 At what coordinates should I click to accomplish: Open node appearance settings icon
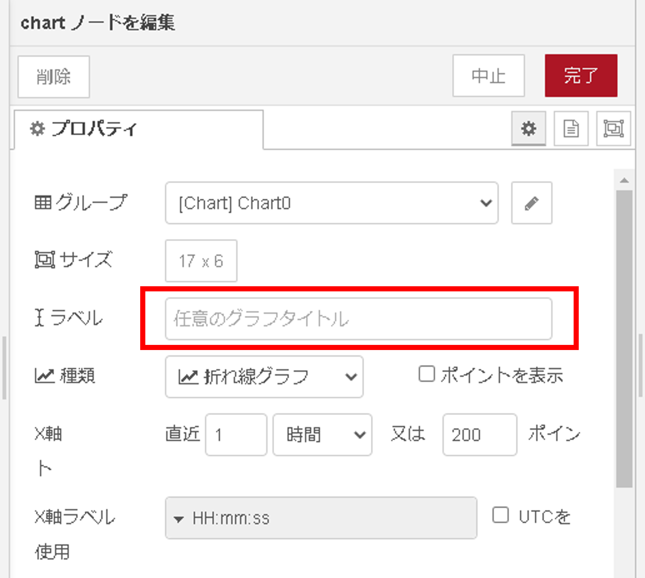tap(614, 129)
